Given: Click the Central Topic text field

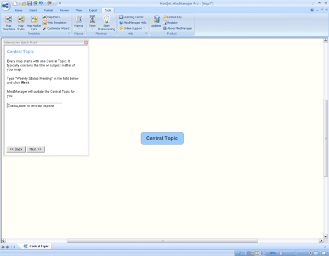Looking at the screenshot, I should tap(35, 105).
